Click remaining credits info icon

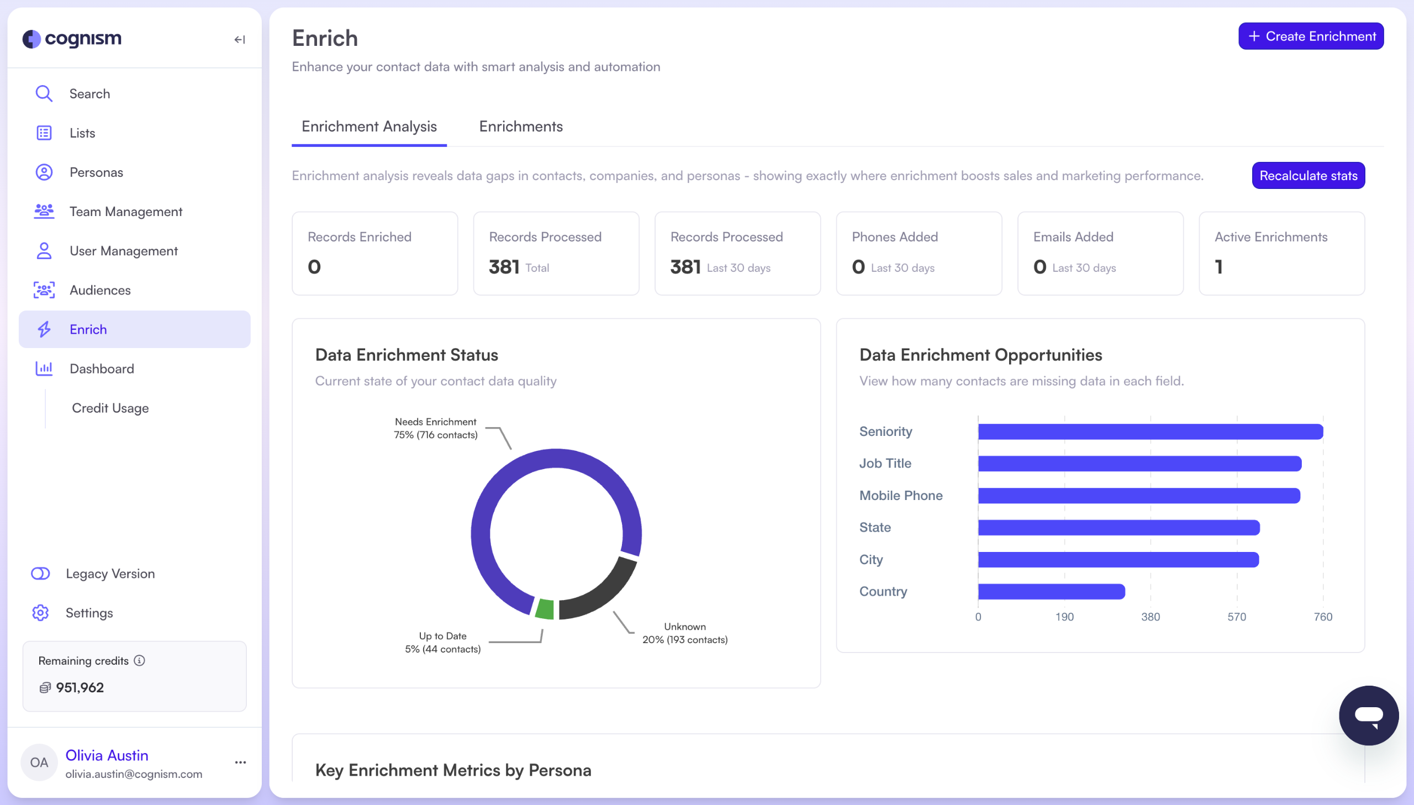coord(139,661)
